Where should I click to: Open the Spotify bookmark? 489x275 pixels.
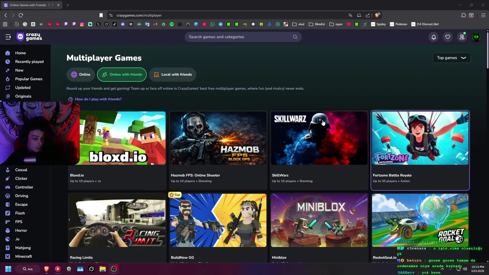point(172,24)
